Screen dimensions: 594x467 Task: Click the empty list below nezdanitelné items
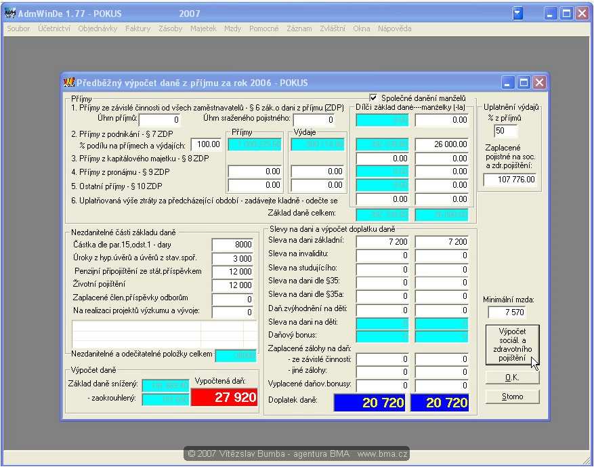pyautogui.click(x=165, y=335)
